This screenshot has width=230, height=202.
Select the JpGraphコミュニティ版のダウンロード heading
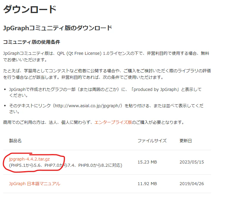pos(58,28)
